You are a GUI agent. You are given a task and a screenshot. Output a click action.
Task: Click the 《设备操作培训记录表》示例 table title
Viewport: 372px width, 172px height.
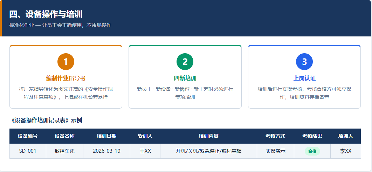click(46, 120)
